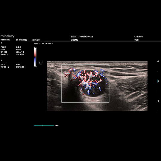The width and height of the screenshot is (161, 161).
Task: Click the exam ID 20200717-092643-44A2
Action: tap(82, 37)
